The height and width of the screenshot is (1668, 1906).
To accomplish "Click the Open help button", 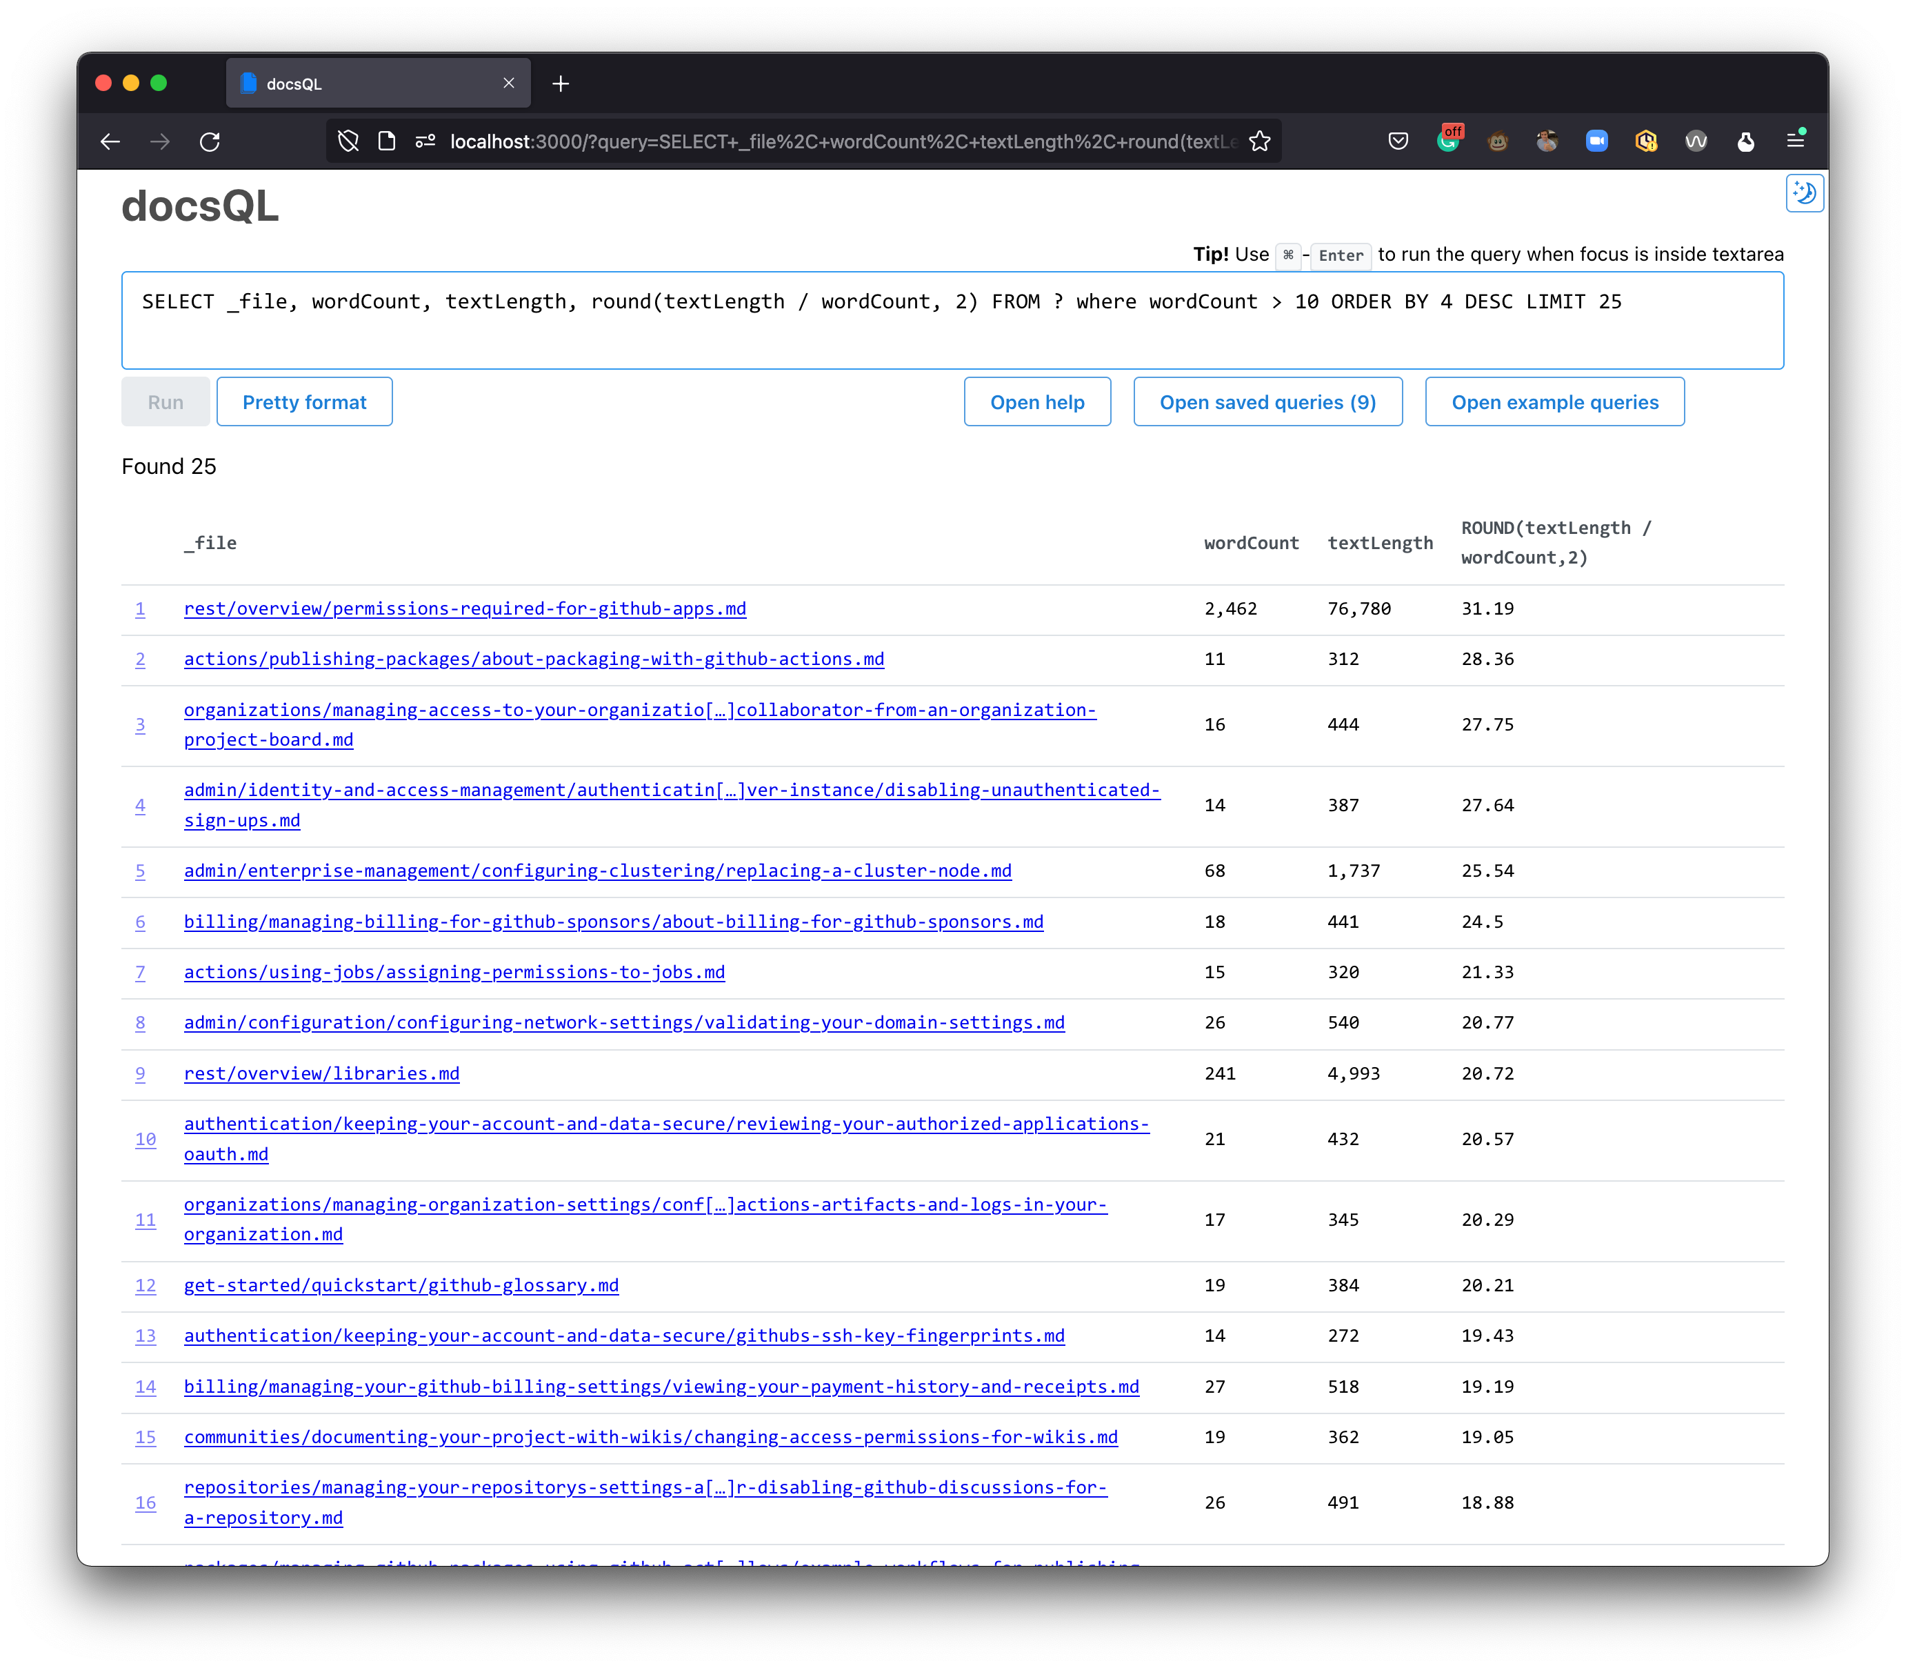I will (x=1036, y=402).
